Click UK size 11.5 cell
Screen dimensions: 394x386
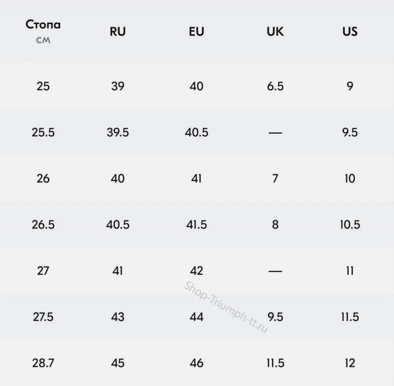(x=275, y=363)
